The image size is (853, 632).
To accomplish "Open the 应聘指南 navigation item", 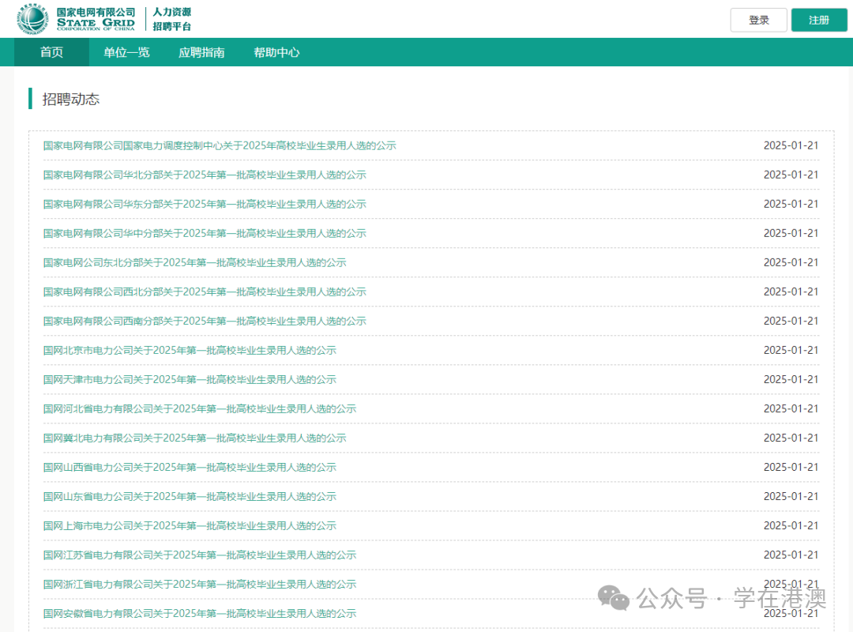I will 201,53.
